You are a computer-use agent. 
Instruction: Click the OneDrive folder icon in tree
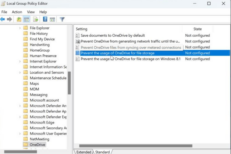pyautogui.click(x=26, y=145)
